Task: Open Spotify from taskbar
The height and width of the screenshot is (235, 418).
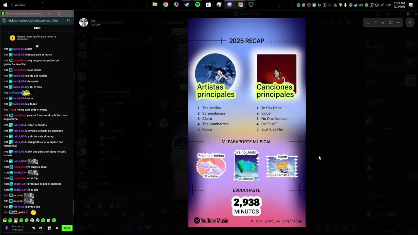Action: pos(198,5)
